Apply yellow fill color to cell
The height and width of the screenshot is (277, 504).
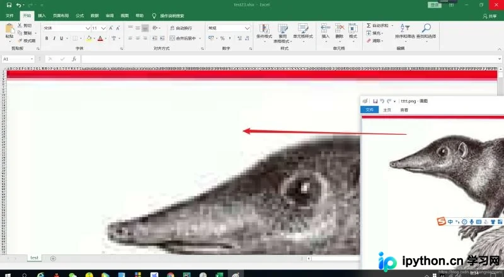tap(89, 38)
